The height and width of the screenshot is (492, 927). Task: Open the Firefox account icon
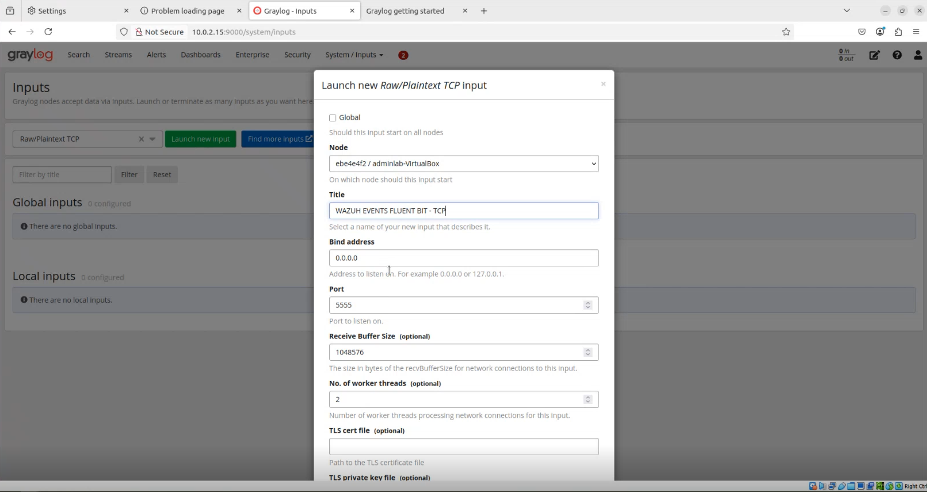tap(880, 32)
